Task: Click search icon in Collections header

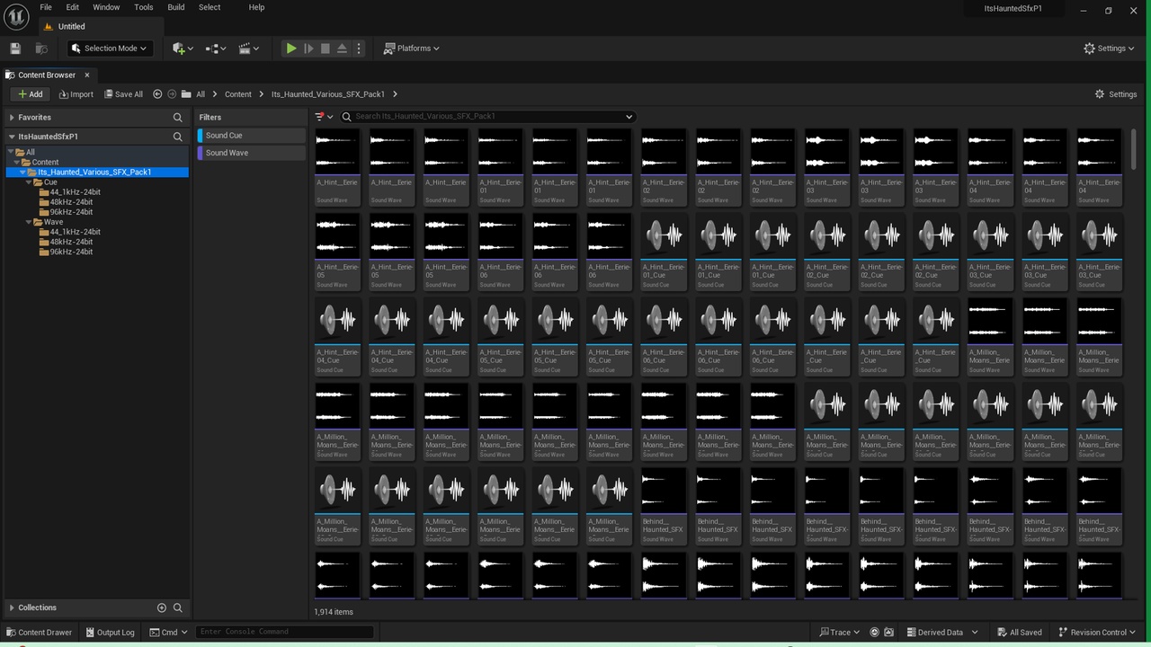Action: click(178, 608)
